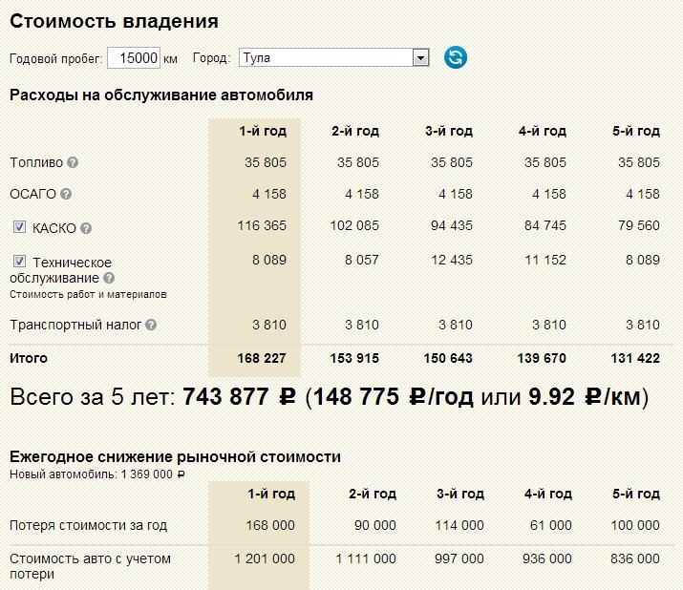Click the car value 1 201 000

pyautogui.click(x=265, y=558)
